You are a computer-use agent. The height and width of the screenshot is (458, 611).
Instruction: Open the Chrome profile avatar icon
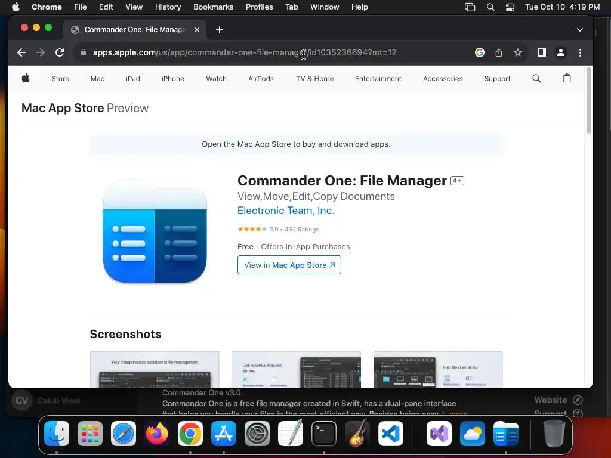(x=561, y=52)
